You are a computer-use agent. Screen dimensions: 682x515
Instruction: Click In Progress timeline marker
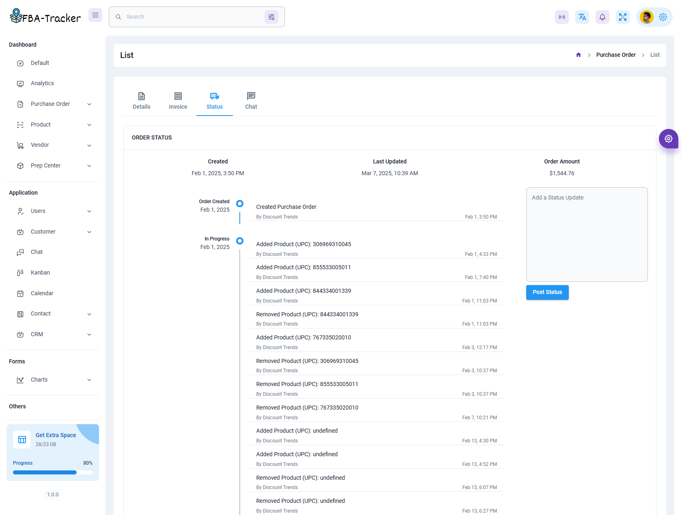(240, 241)
